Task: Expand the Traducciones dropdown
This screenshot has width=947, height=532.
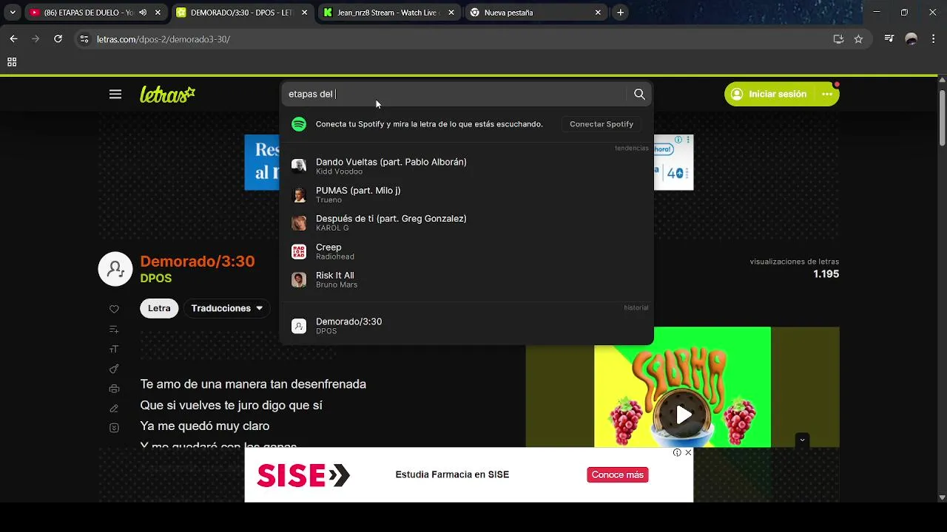Action: click(227, 308)
